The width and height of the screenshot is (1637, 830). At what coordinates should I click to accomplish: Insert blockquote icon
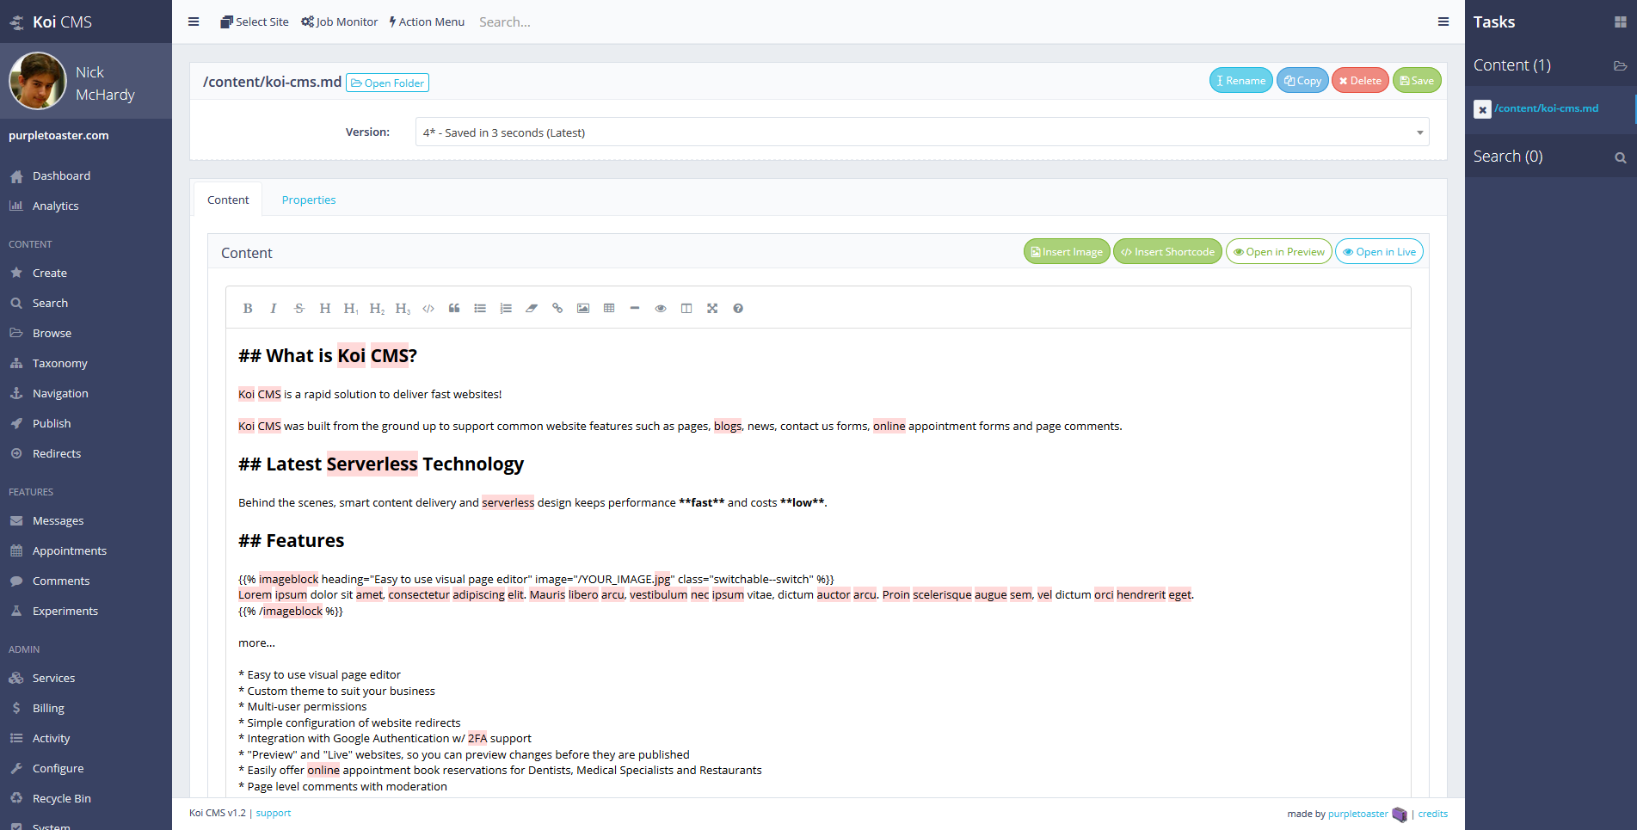click(454, 308)
